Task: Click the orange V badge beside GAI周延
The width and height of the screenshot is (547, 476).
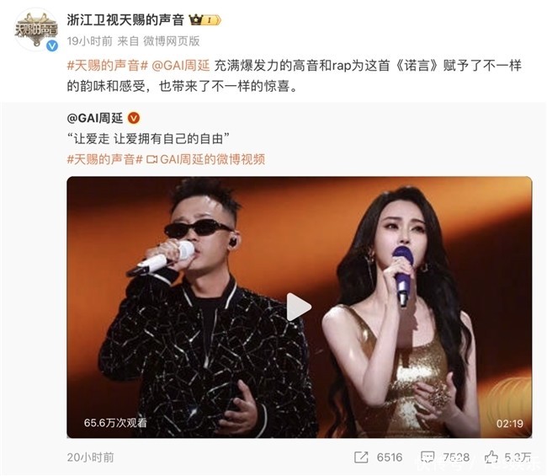Action: 134,119
